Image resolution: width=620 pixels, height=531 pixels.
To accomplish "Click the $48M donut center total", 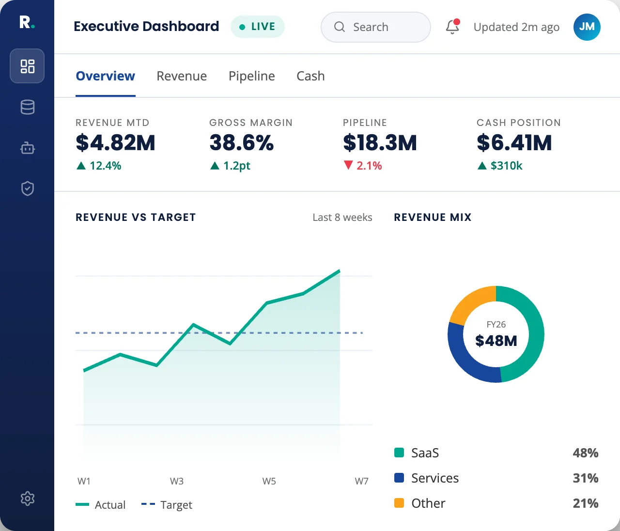I will click(496, 341).
